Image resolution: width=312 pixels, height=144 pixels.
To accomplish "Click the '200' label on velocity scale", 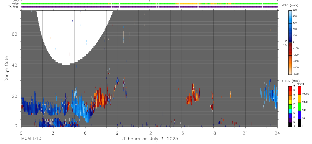I will tap(295, 29).
